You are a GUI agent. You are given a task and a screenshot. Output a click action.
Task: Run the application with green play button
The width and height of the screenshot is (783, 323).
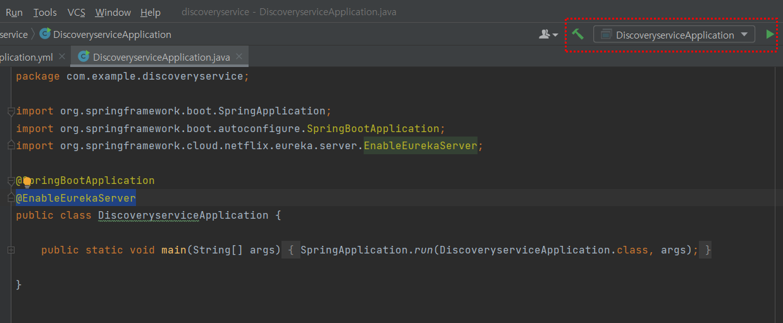point(769,34)
